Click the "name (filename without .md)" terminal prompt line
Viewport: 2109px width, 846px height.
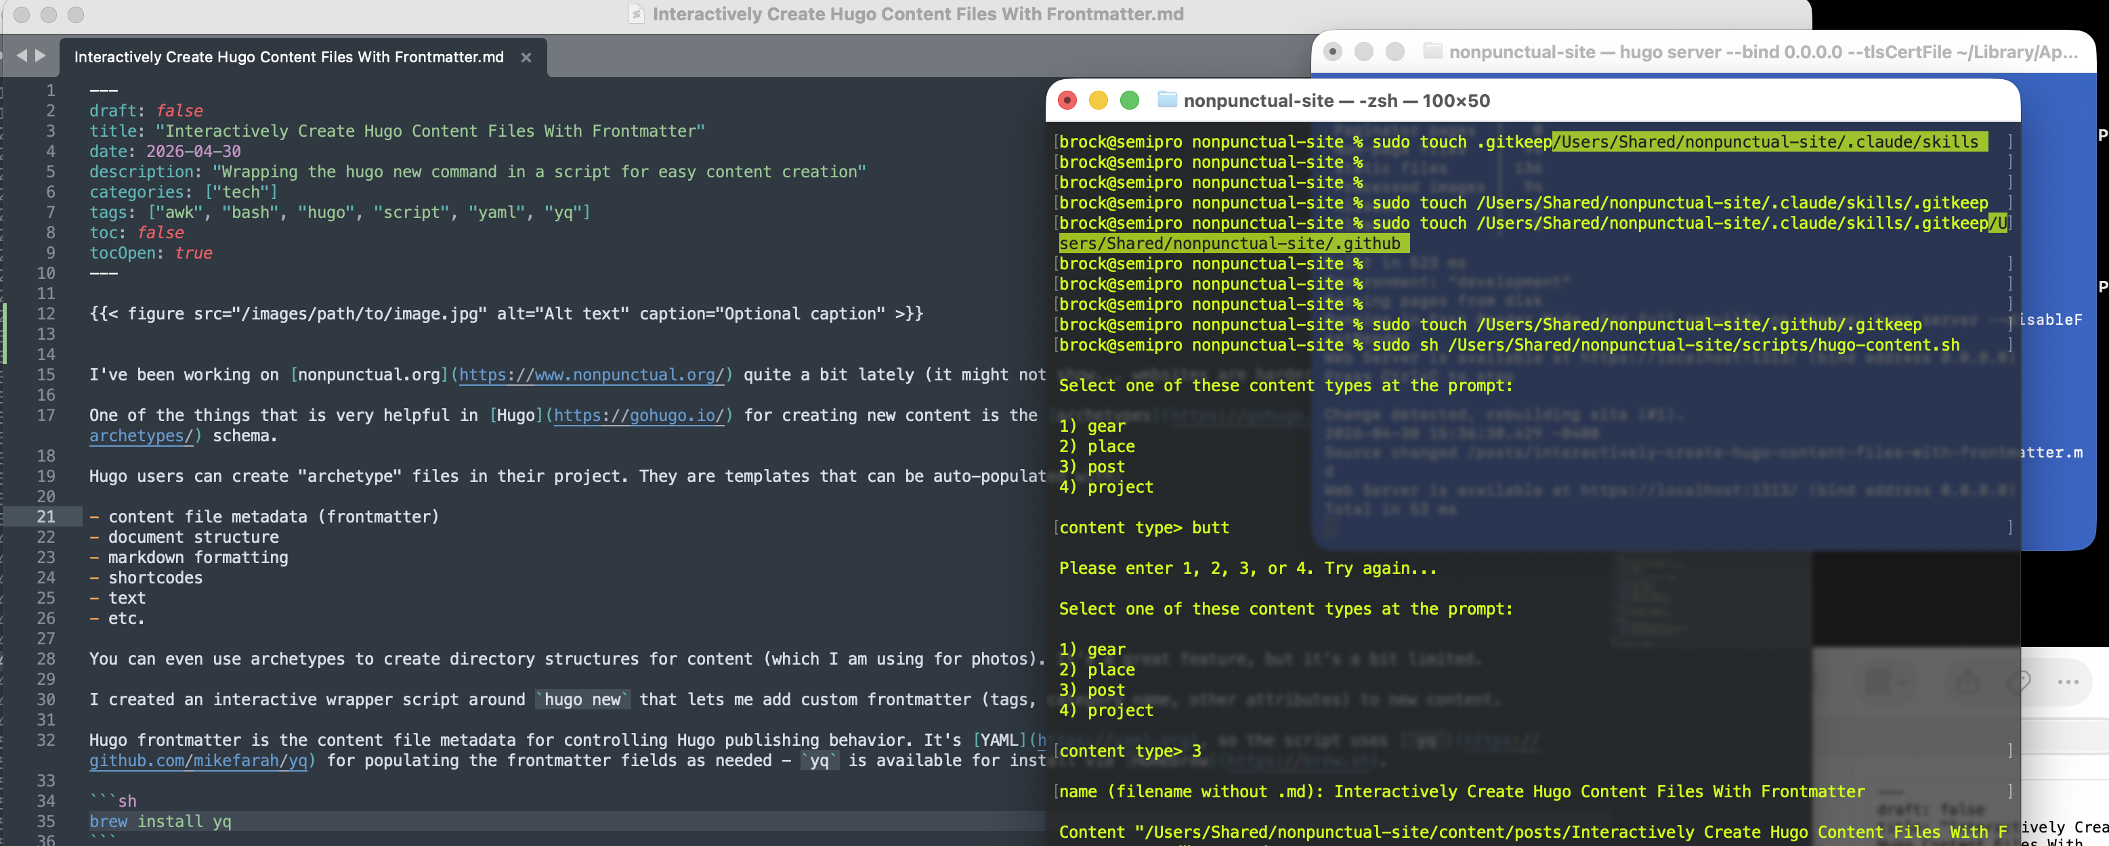click(x=1462, y=792)
